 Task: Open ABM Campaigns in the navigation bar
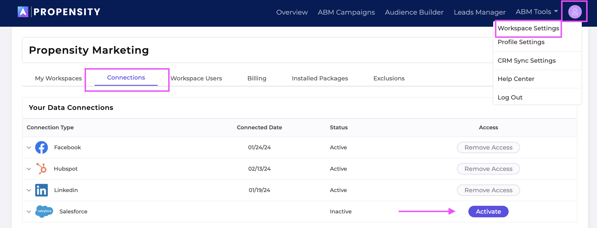coord(346,12)
